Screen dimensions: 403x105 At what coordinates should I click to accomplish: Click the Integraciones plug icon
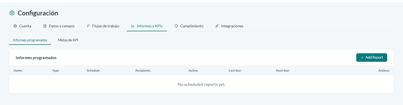[217, 26]
